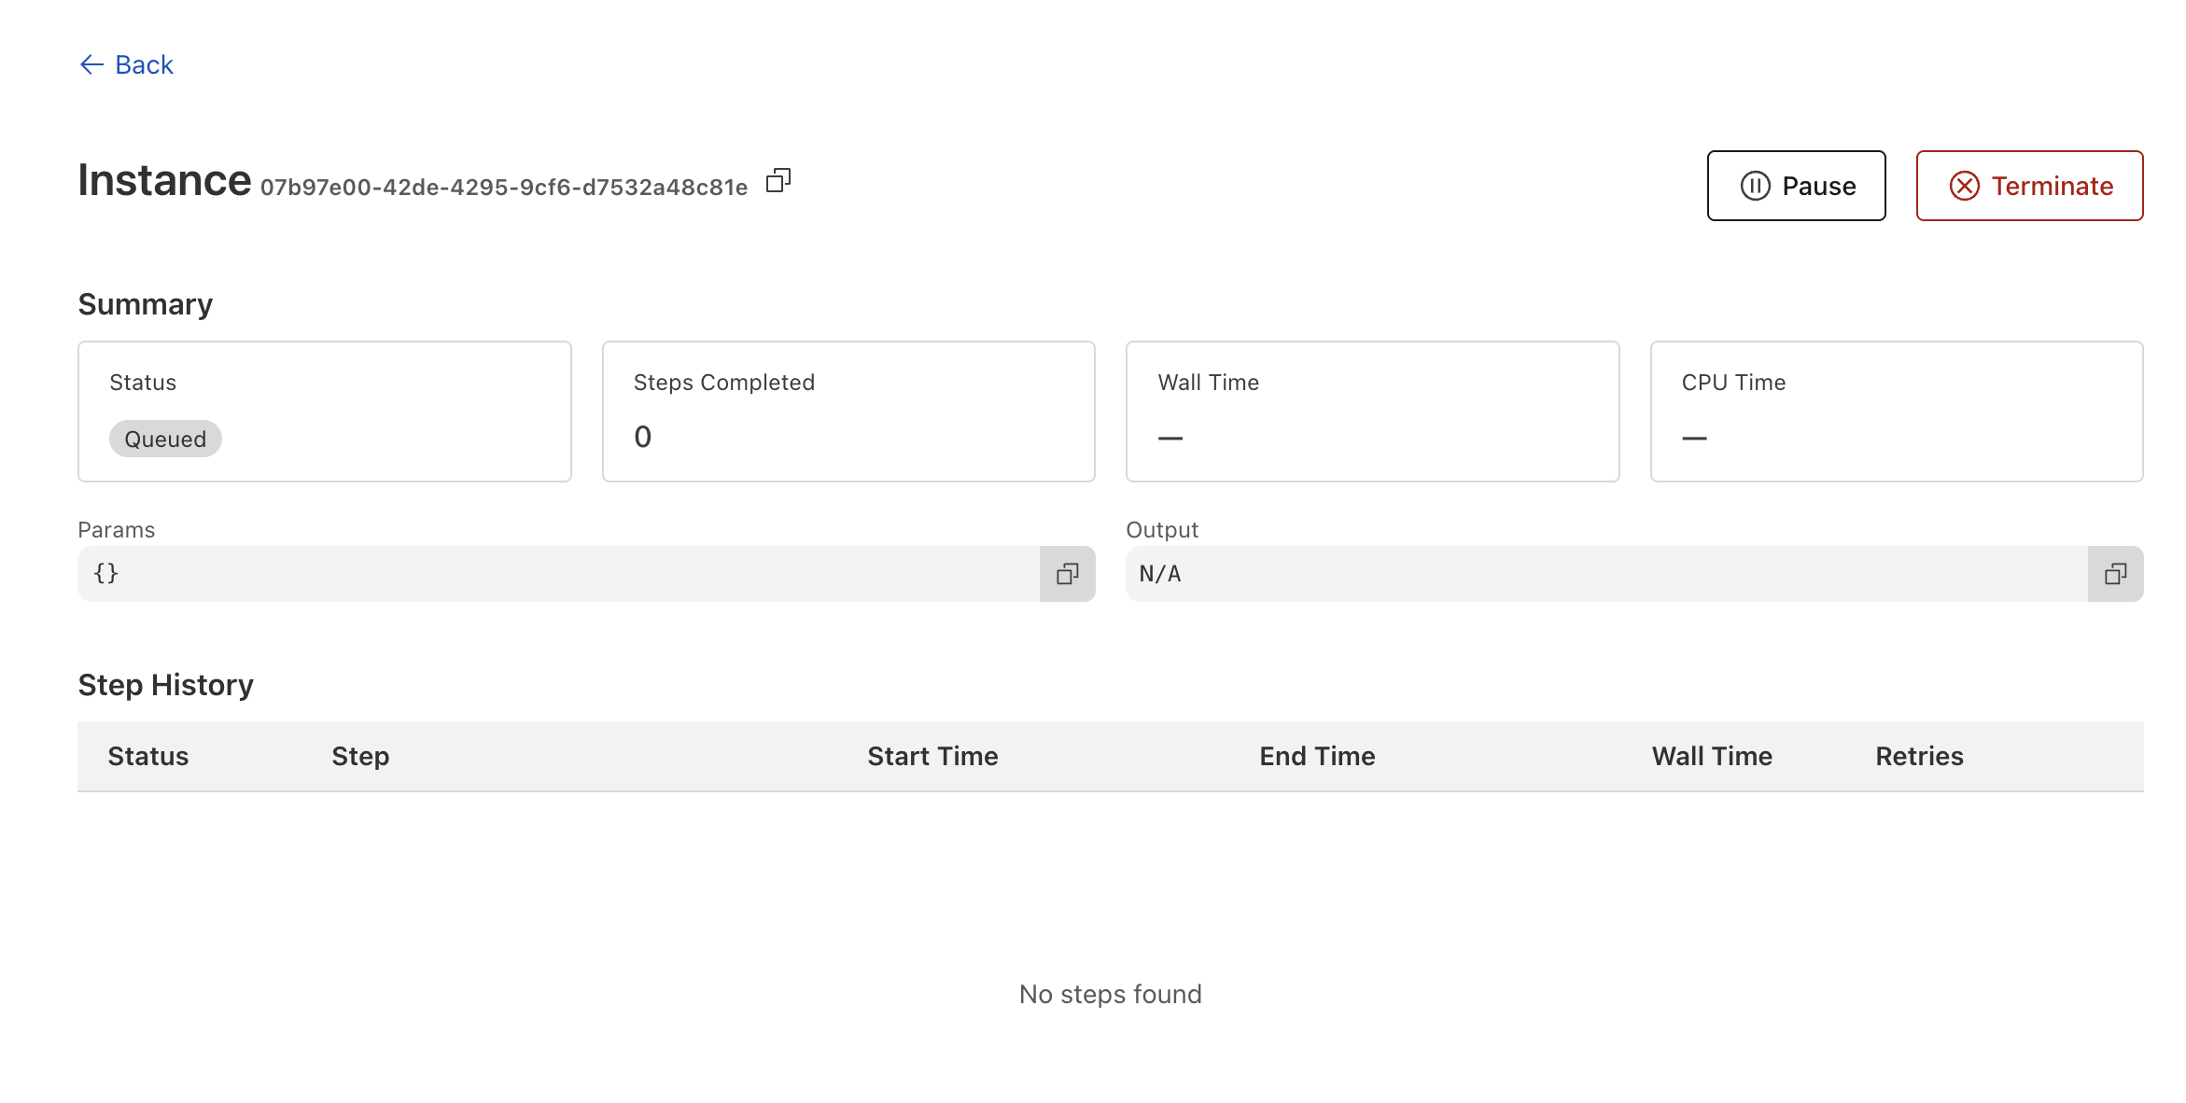This screenshot has width=2186, height=1103.
Task: Click the Back arrow icon
Action: (91, 64)
